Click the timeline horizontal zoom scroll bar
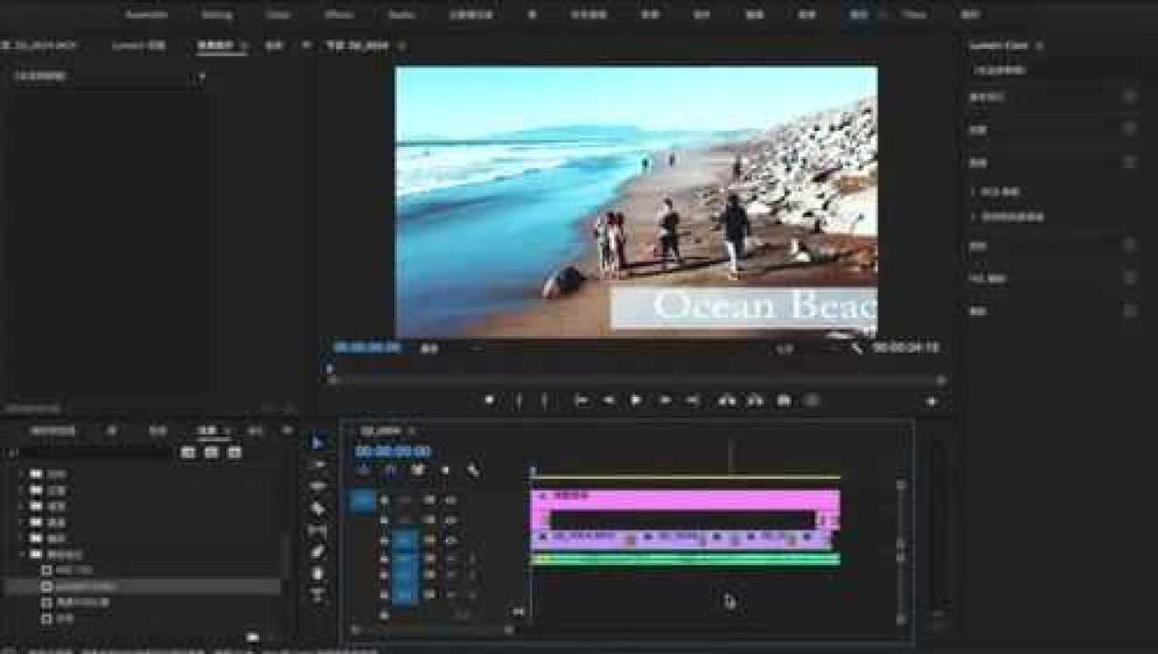 coord(434,628)
